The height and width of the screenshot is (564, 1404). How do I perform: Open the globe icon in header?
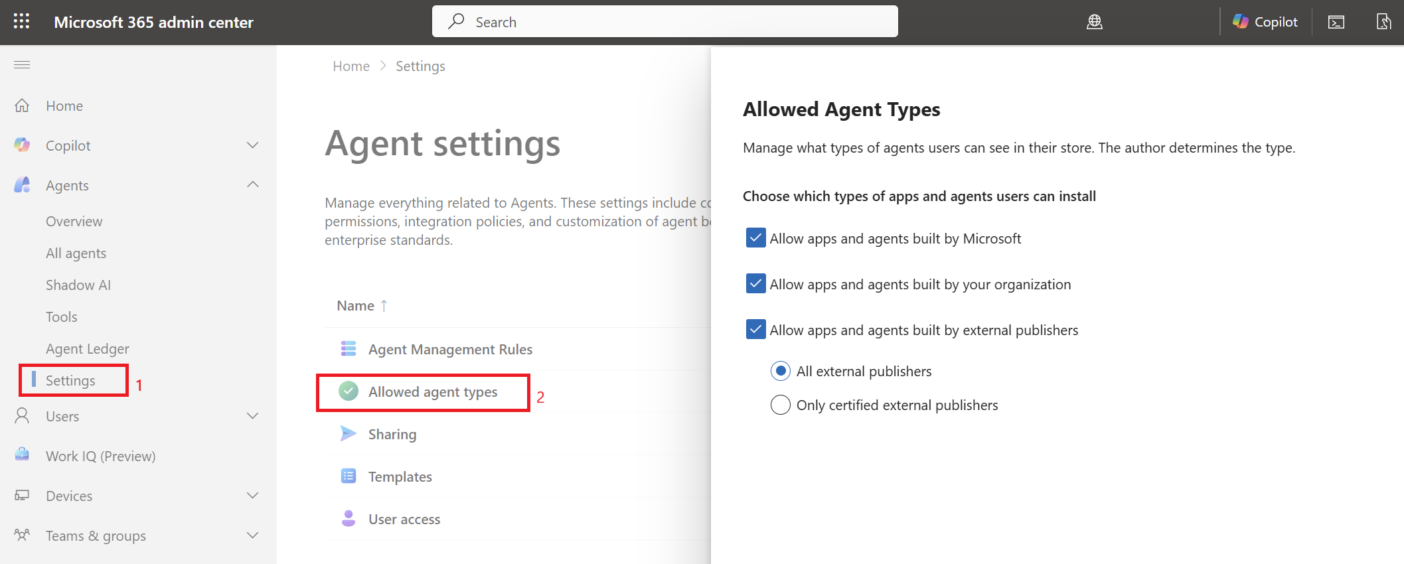[1095, 22]
